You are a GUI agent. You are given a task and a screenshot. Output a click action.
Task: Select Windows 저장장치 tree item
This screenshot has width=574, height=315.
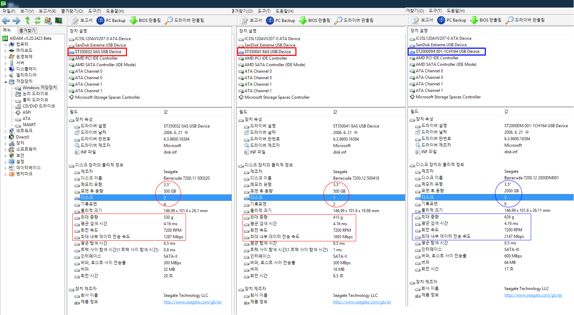click(39, 88)
